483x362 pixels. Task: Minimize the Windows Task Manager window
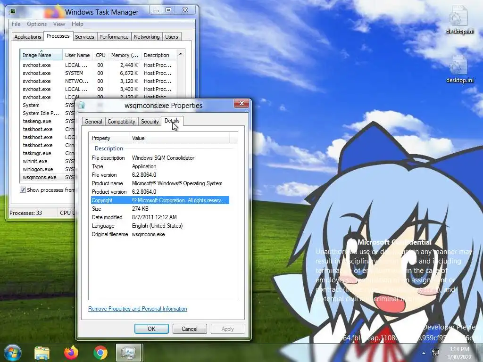pos(156,10)
